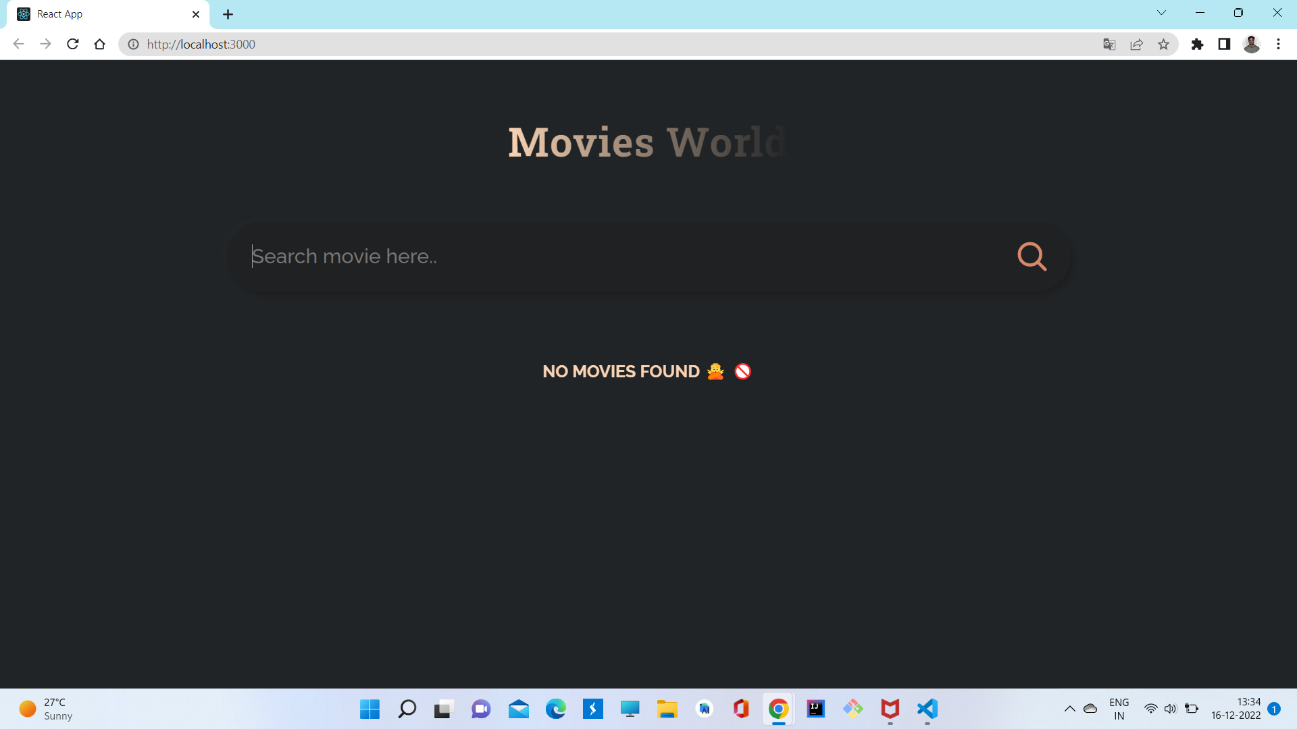Open Office app from taskbar

tap(741, 709)
